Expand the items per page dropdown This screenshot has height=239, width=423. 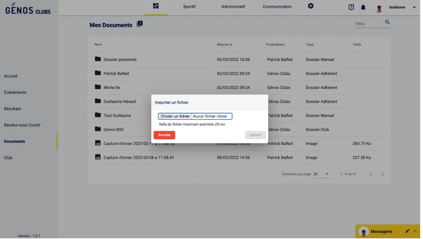tap(327, 174)
